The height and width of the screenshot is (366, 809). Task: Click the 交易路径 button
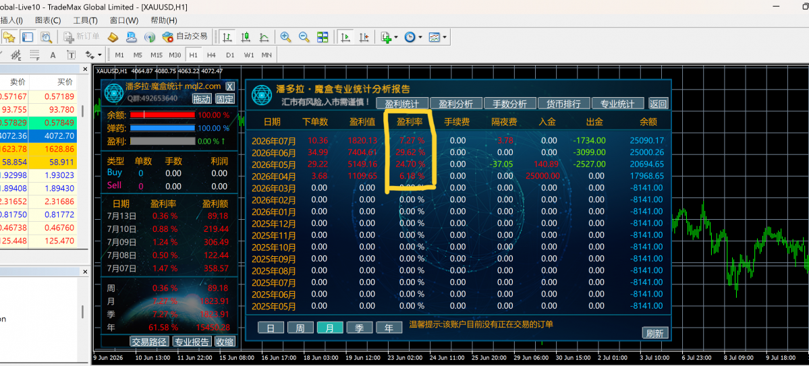149,341
